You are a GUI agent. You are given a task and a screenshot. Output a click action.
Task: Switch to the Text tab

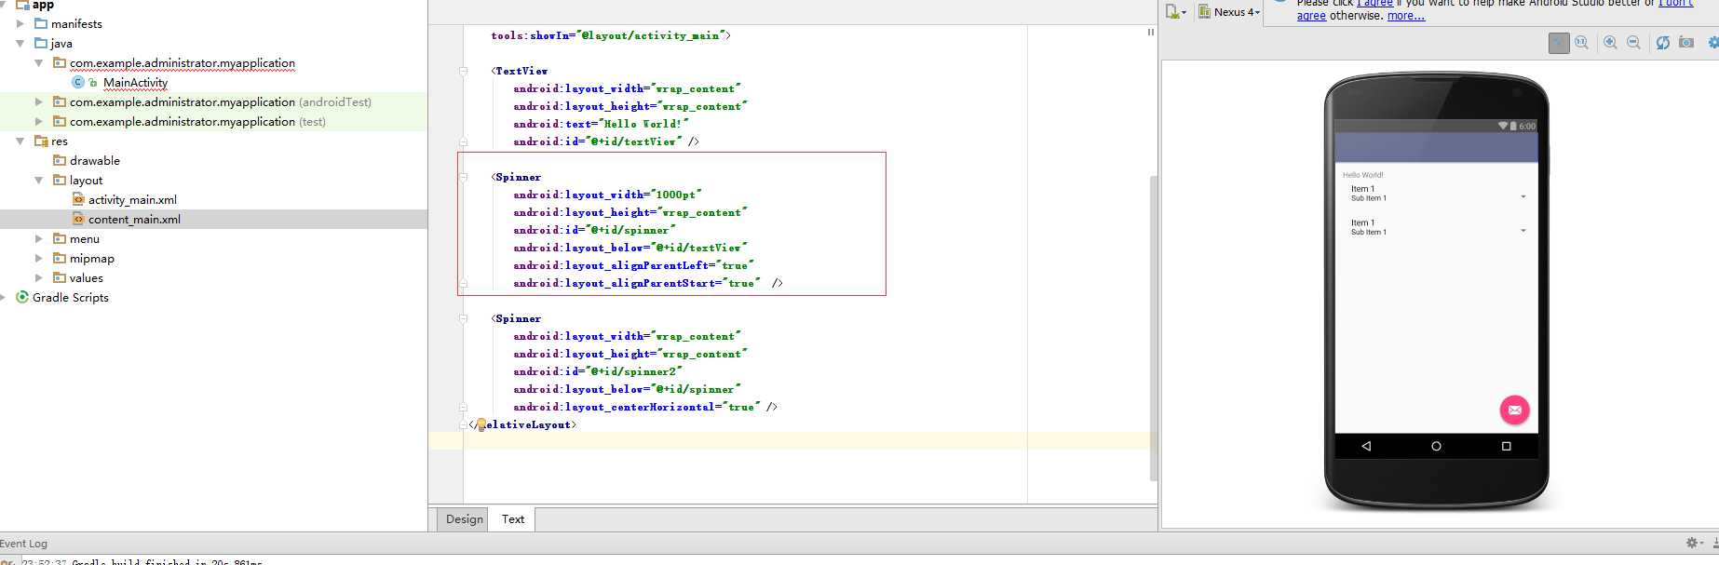[x=513, y=519]
